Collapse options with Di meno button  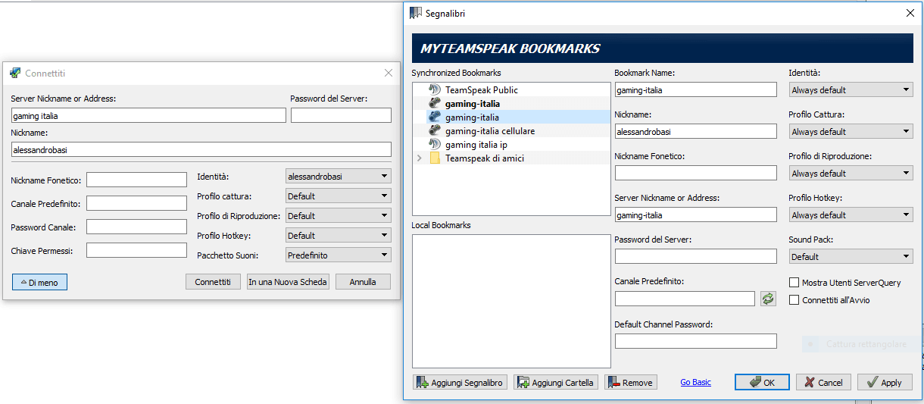(x=39, y=281)
